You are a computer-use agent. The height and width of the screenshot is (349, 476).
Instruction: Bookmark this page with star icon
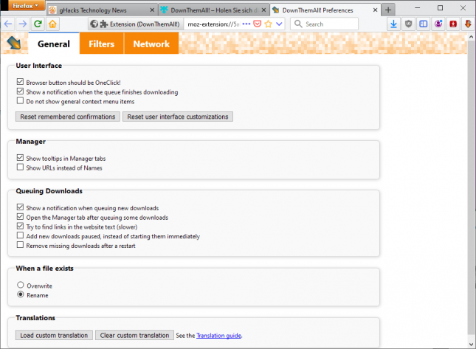(x=268, y=24)
